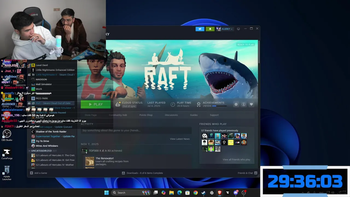Open Discord from the taskbar

coord(235,193)
